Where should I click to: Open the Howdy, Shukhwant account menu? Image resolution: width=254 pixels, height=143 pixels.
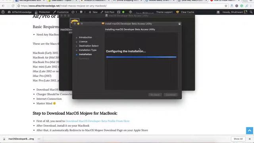(235, 12)
